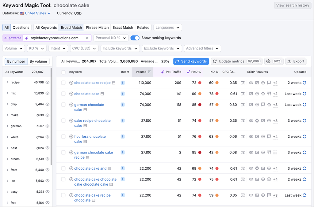314x207 pixels.
Task: Toggle Show ranking keywords switch
Action: click(135, 38)
